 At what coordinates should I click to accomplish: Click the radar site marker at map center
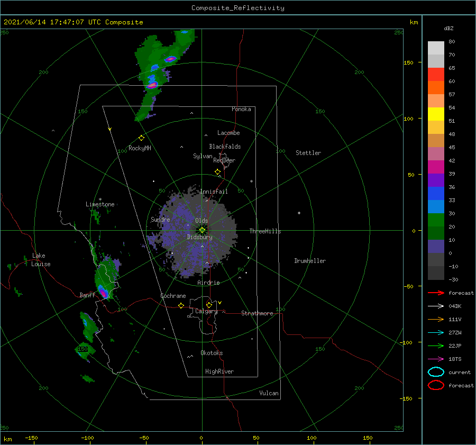point(202,230)
